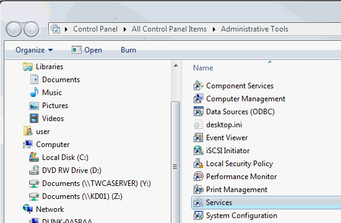The image size is (341, 223).
Task: Click the Open toolbar button
Action: [87, 50]
